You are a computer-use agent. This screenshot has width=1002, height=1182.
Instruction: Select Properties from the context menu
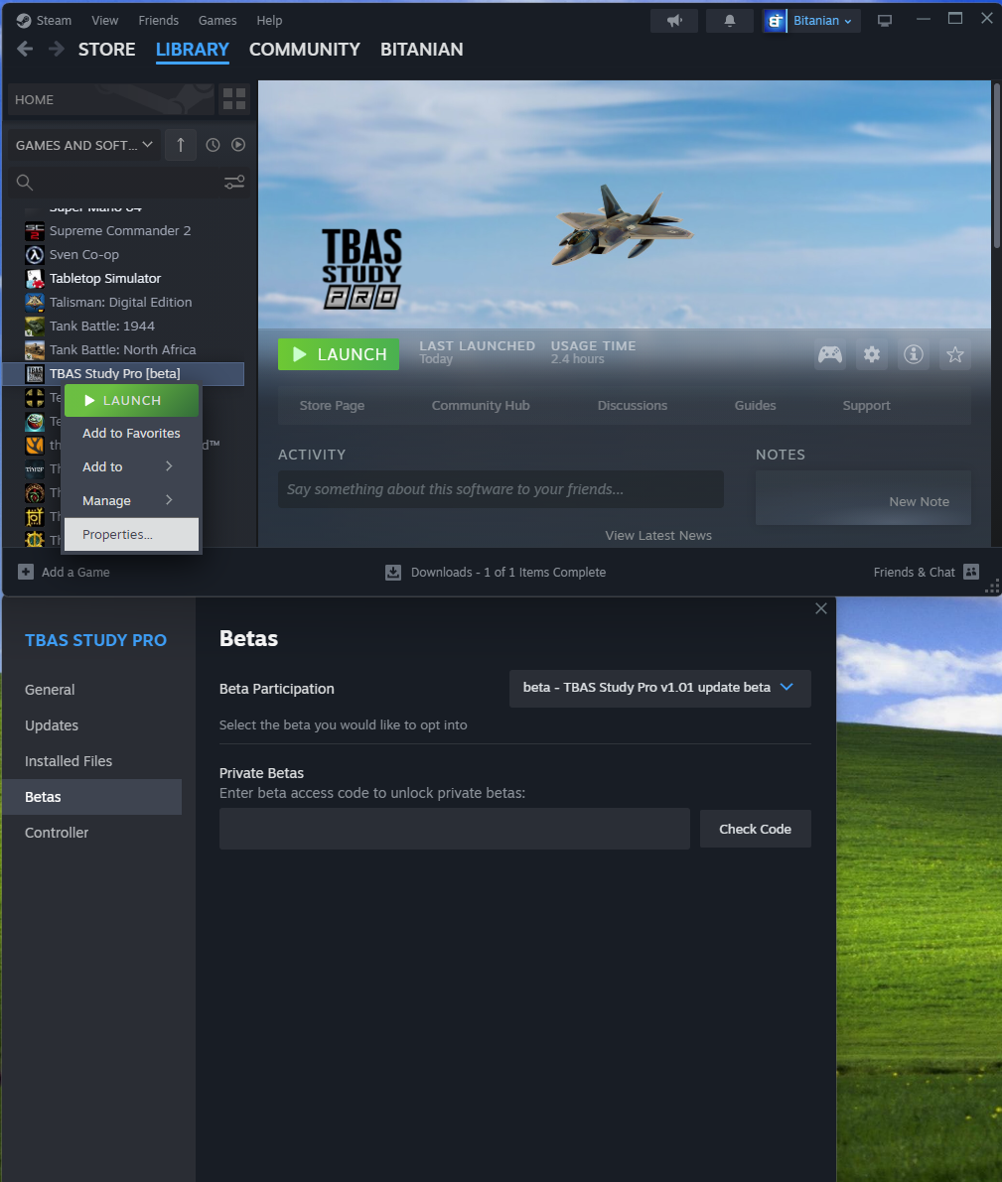[117, 534]
